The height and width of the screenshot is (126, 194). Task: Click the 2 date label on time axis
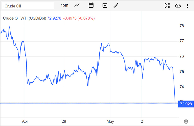coord(142,121)
